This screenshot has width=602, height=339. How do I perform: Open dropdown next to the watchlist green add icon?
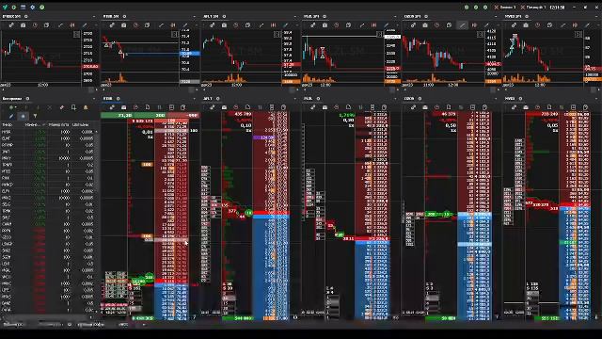tap(16, 107)
